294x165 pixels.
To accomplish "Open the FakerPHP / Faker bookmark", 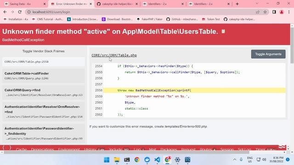I will 149,19.
